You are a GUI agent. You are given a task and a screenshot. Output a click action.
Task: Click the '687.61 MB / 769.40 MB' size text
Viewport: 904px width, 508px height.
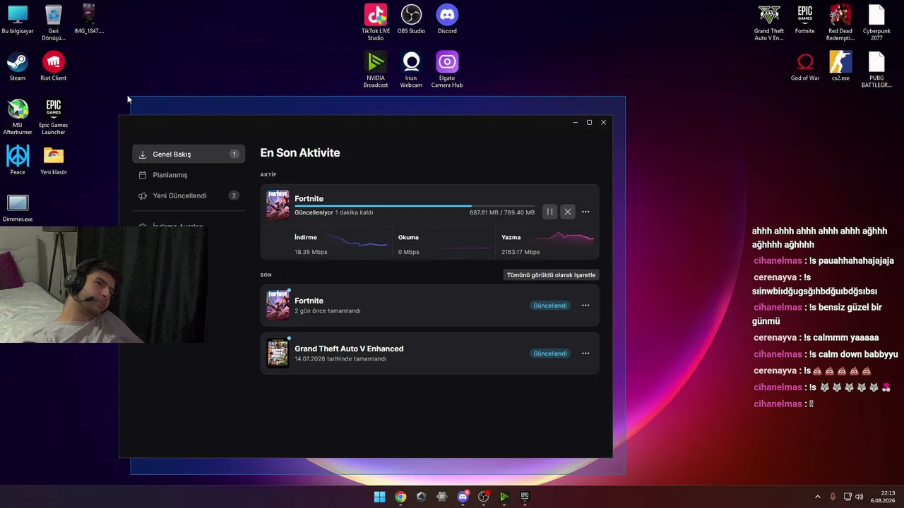click(502, 212)
